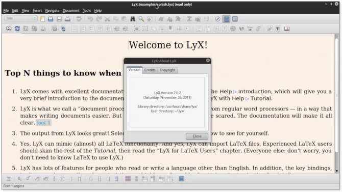Image resolution: width=342 pixels, height=192 pixels.
Task: Click the Undo arrow icon
Action: 90,19
